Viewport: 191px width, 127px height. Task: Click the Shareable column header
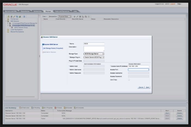107,19
